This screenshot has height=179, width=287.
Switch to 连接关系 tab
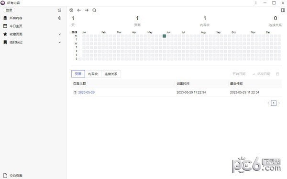pos(111,74)
